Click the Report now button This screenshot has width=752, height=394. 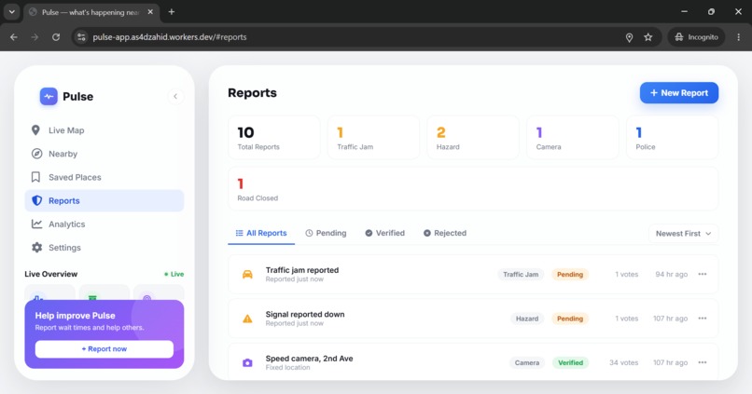[x=104, y=349]
